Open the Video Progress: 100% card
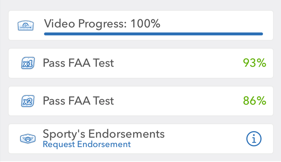 pyautogui.click(x=141, y=25)
